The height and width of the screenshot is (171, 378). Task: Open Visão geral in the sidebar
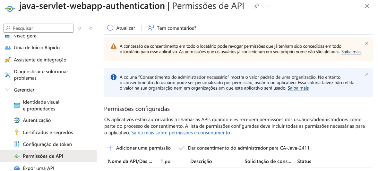click(26, 36)
